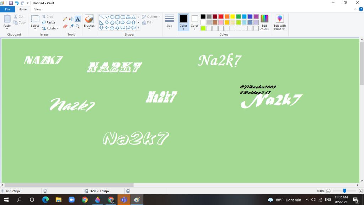The width and height of the screenshot is (364, 205).
Task: Collapse the ribbon with the chevron
Action: coord(355,9)
